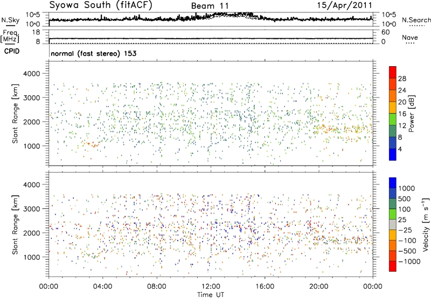Click '4000' tick on the Power panel

tap(31, 74)
